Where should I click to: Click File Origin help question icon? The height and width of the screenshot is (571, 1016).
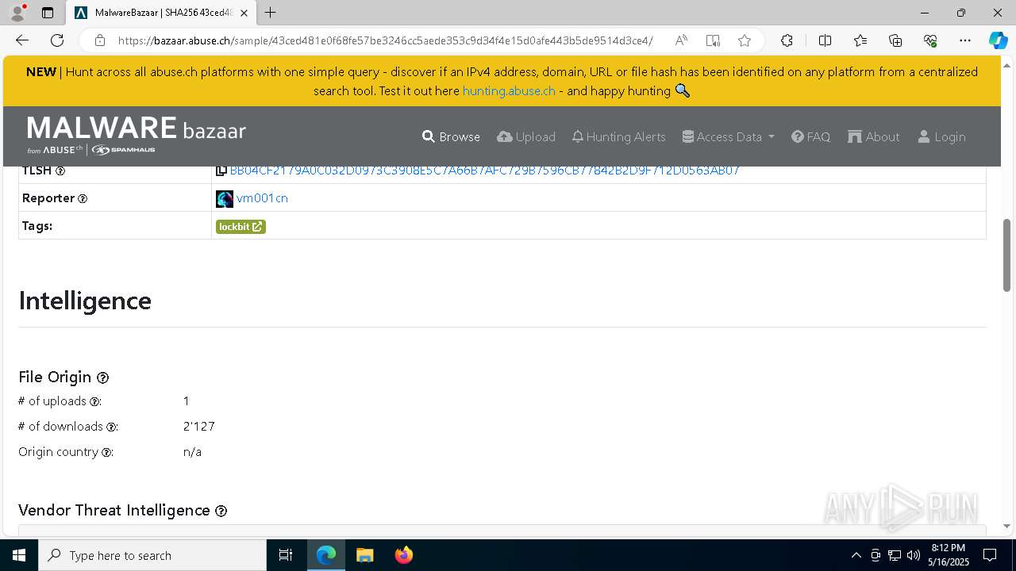tap(102, 378)
